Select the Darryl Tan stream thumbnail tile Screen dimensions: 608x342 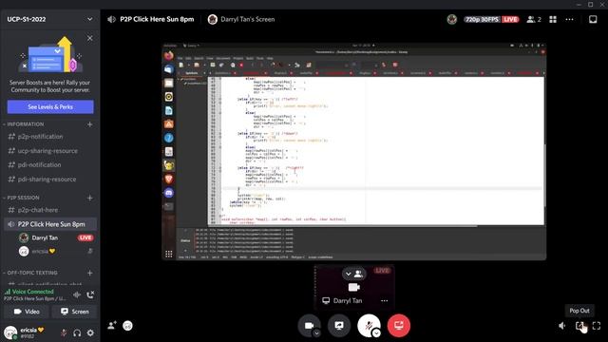[x=354, y=287]
